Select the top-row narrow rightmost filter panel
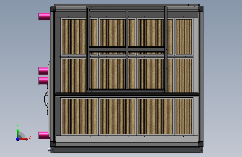242x157 pixels. tap(184, 37)
